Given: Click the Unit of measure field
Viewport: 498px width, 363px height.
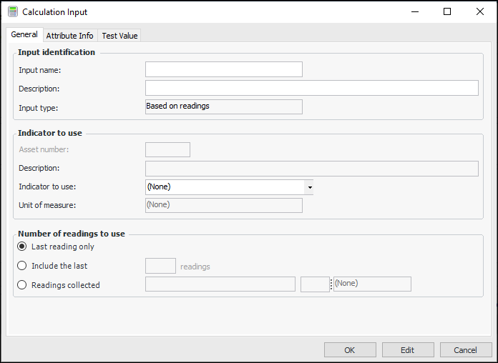Looking at the screenshot, I should (x=223, y=205).
